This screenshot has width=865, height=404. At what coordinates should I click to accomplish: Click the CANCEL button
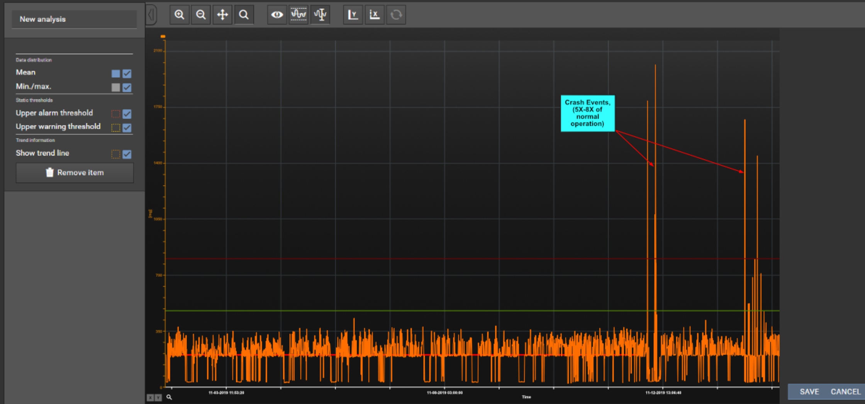click(x=845, y=392)
